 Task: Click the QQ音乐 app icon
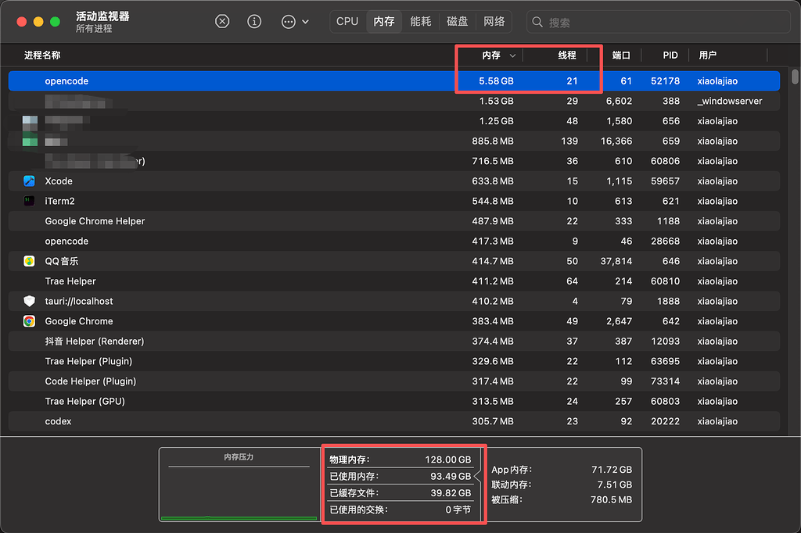click(29, 261)
